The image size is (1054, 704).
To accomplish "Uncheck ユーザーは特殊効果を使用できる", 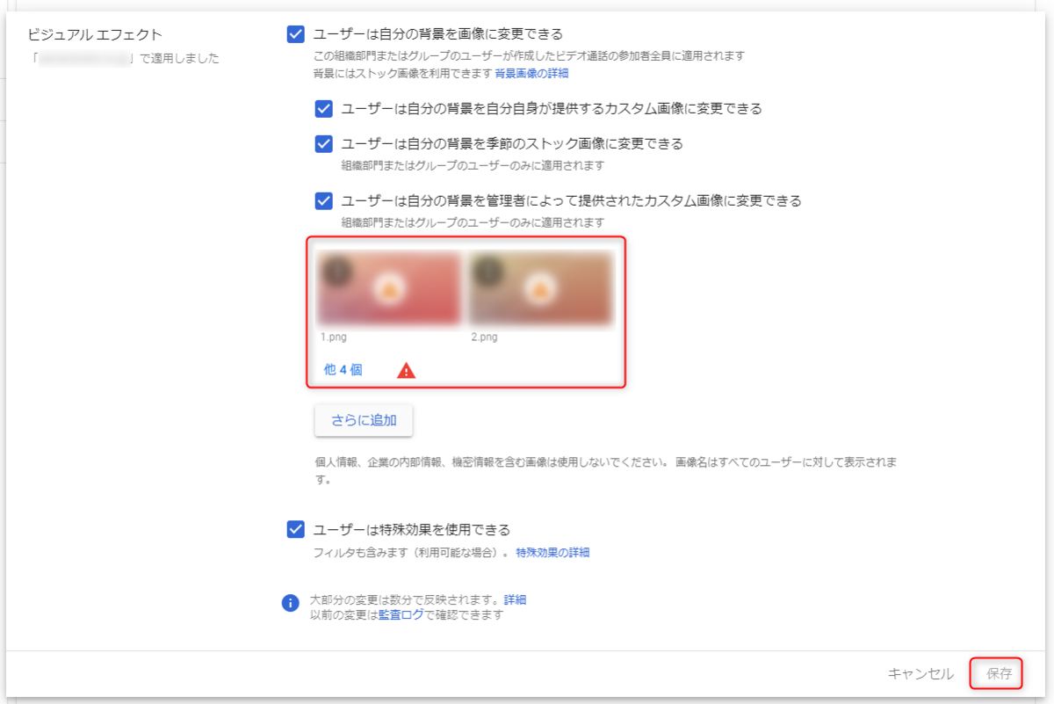I will 296,530.
